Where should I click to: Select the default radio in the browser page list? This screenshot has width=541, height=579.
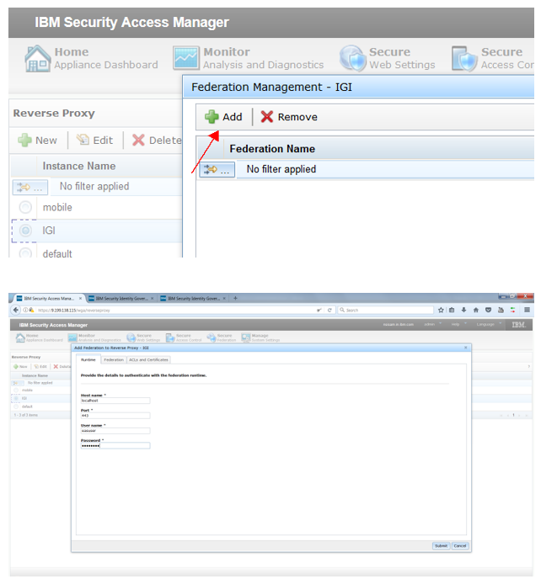tap(16, 406)
